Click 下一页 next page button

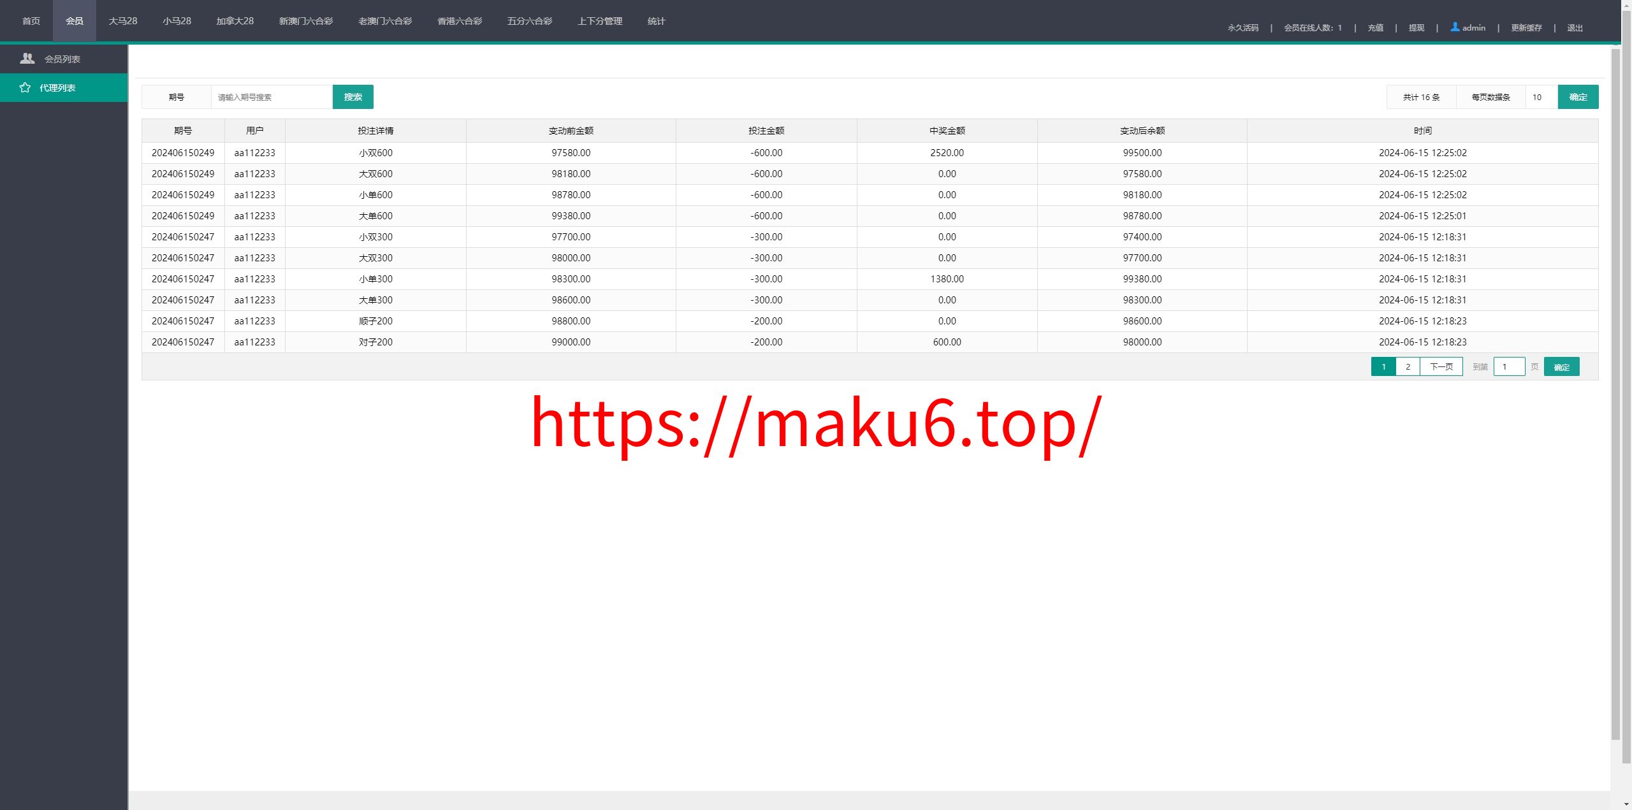[1441, 366]
